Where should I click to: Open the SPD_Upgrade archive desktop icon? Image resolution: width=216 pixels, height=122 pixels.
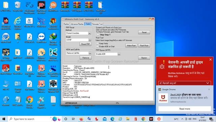(x=77, y=6)
